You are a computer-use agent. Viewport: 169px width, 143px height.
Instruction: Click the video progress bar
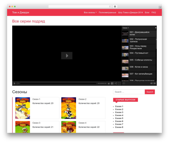(x=58, y=84)
